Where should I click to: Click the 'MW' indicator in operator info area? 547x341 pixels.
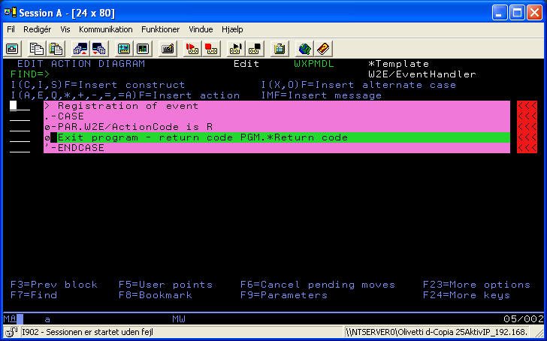179,318
